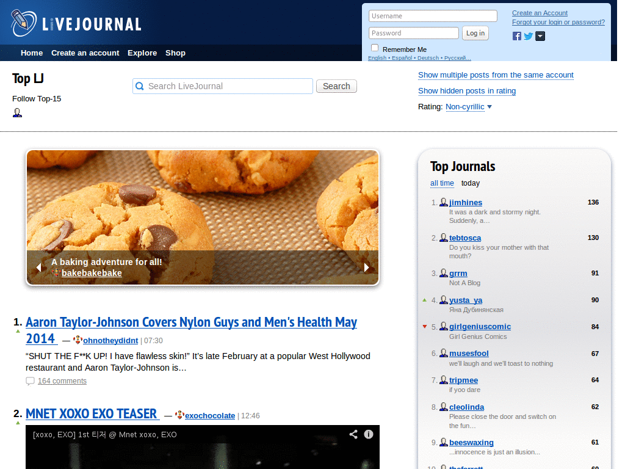625x469 pixels.
Task: Open the musesfool journal link
Action: tap(469, 354)
